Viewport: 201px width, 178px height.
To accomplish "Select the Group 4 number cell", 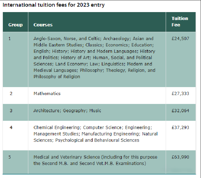I will (15, 135).
